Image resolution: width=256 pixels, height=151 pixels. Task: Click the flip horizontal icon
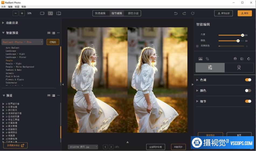tap(242, 59)
